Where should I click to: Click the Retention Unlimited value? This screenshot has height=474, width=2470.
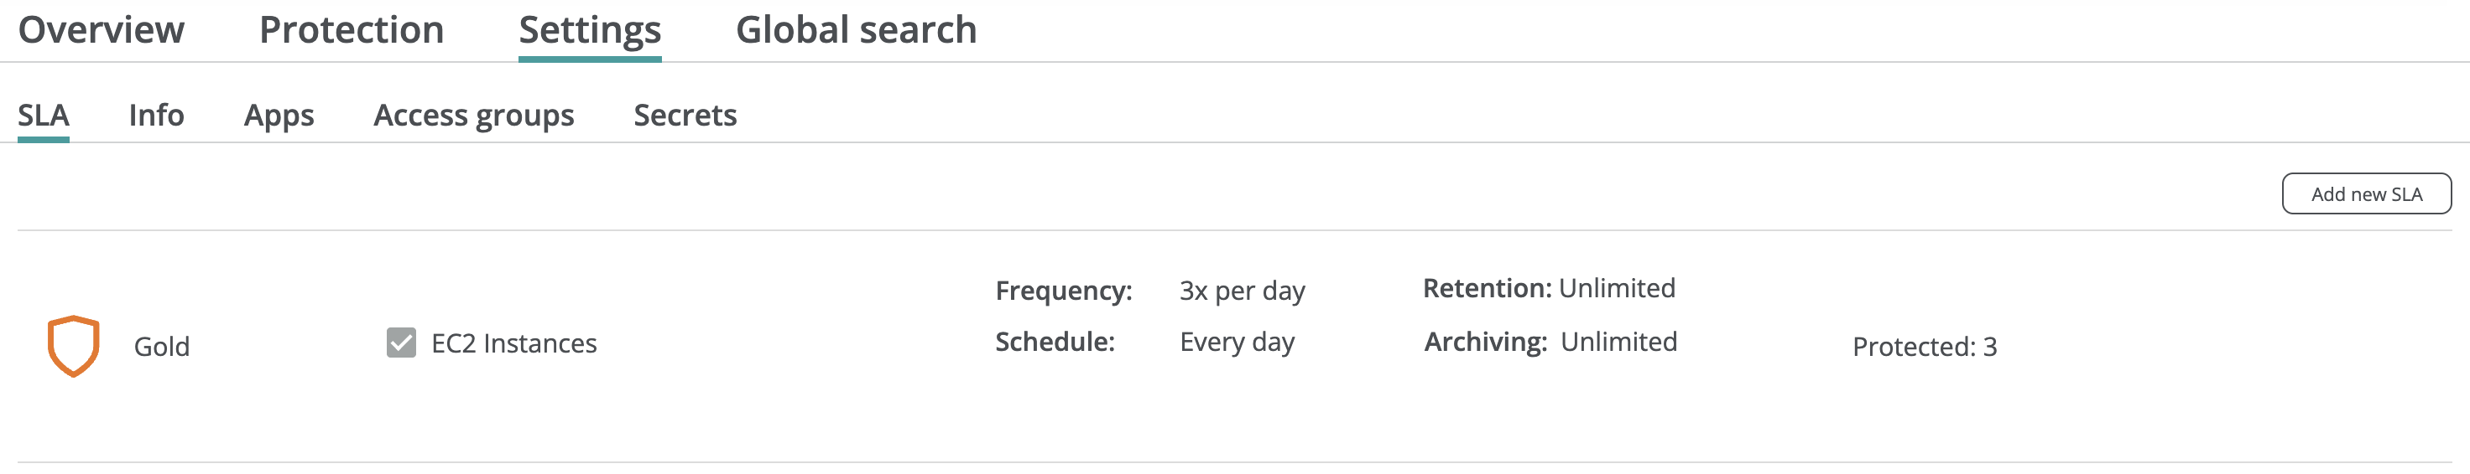point(1617,288)
